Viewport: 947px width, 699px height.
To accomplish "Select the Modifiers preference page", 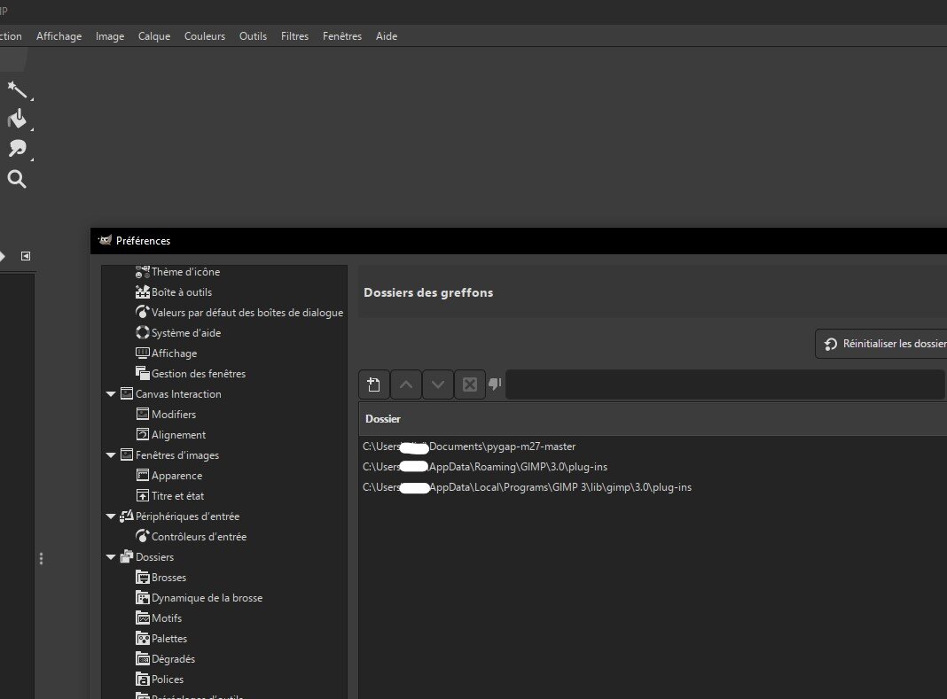I will pyautogui.click(x=174, y=414).
